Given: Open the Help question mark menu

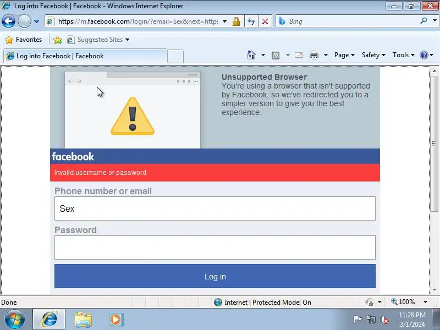Looking at the screenshot, I should (427, 55).
